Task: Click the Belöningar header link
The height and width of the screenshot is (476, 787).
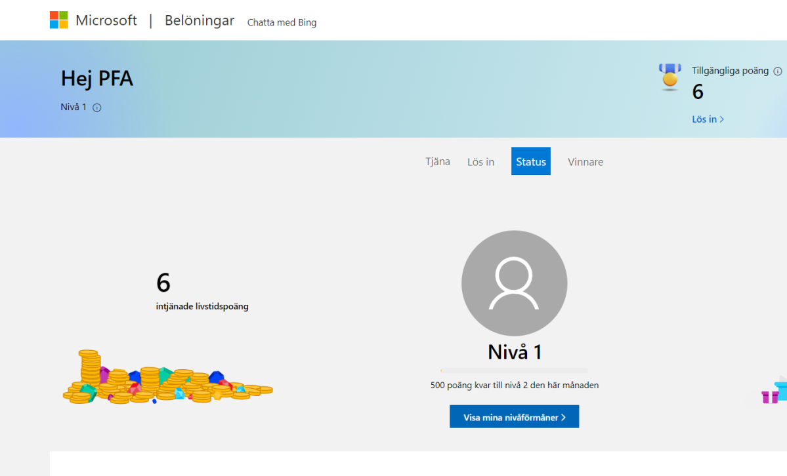Action: point(200,21)
